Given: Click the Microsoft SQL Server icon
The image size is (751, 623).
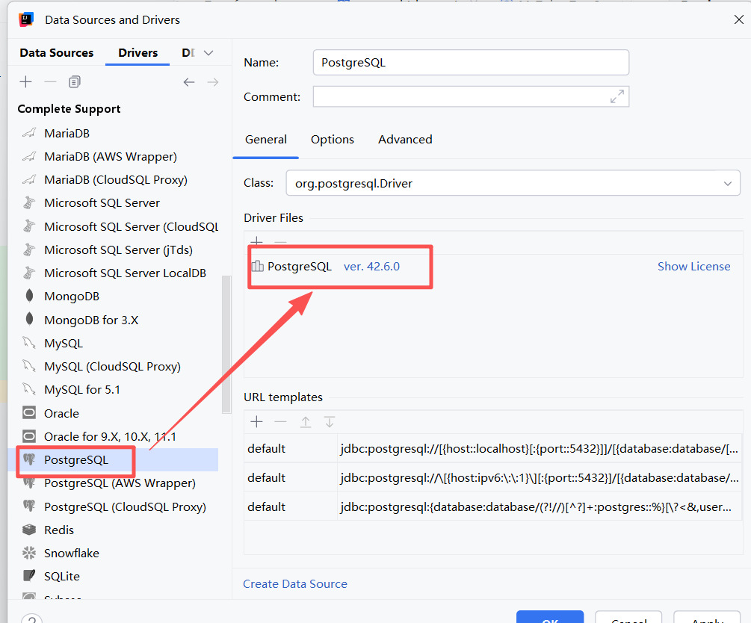Looking at the screenshot, I should pos(29,202).
